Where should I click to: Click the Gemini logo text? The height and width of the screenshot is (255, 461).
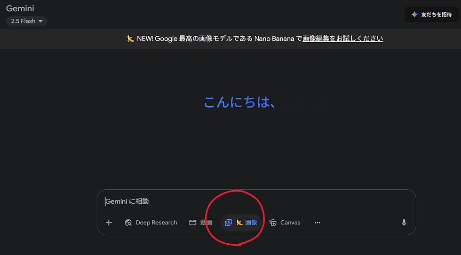click(20, 8)
